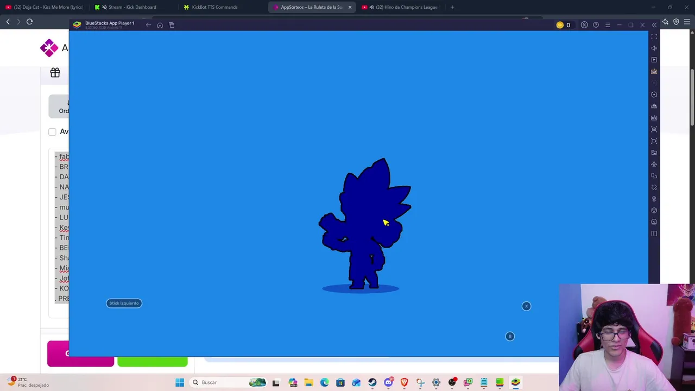The width and height of the screenshot is (695, 391).
Task: Click the BlueStacks airplane mode icon
Action: pyautogui.click(x=654, y=164)
